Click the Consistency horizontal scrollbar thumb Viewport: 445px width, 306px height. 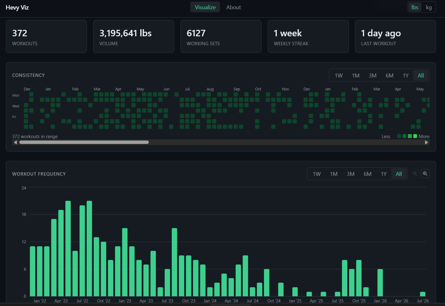(x=84, y=142)
